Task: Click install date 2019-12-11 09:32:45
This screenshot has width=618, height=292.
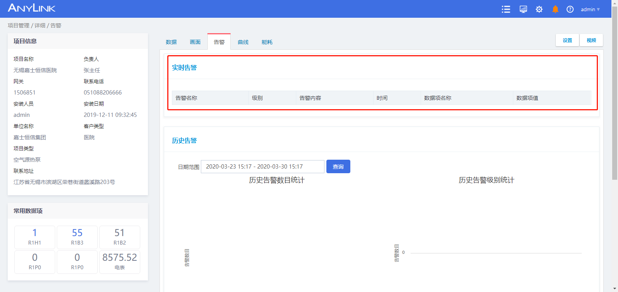Action: 110,115
